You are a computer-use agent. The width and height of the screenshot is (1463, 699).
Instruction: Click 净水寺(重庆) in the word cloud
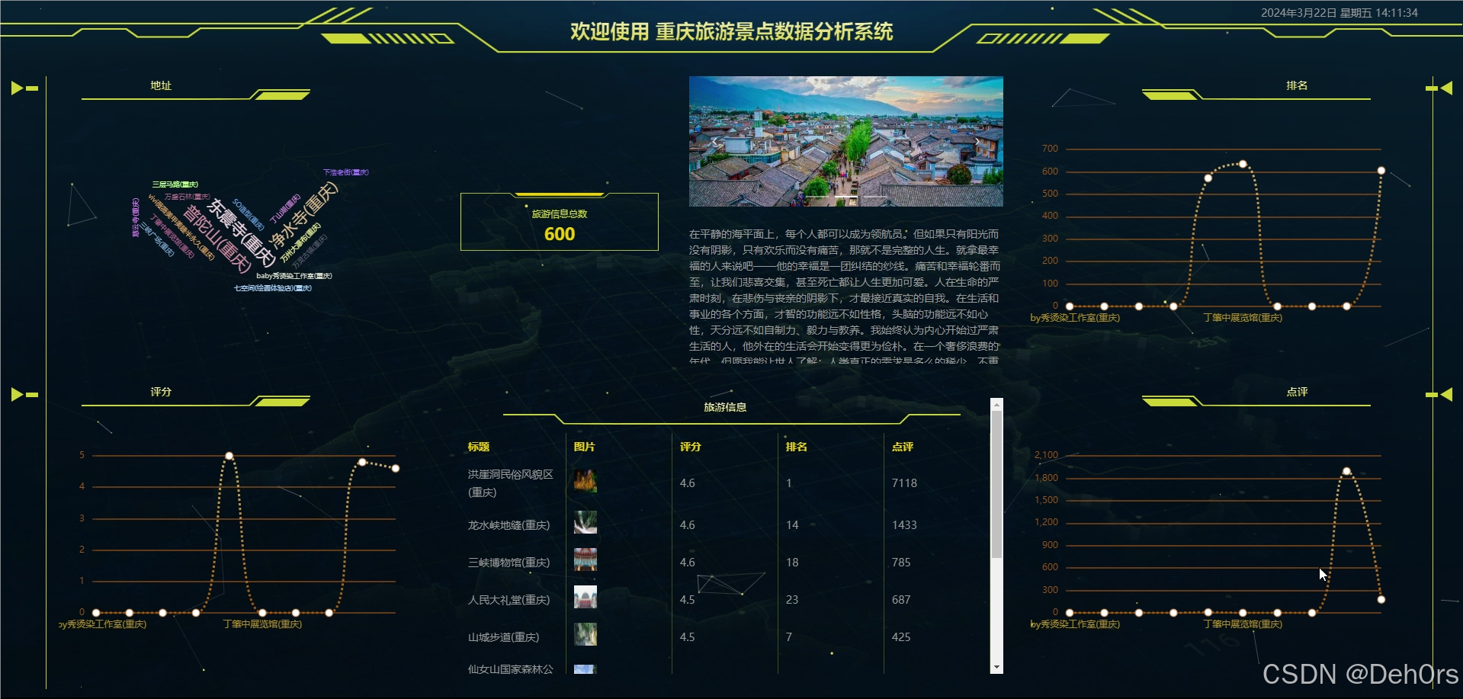point(304,216)
